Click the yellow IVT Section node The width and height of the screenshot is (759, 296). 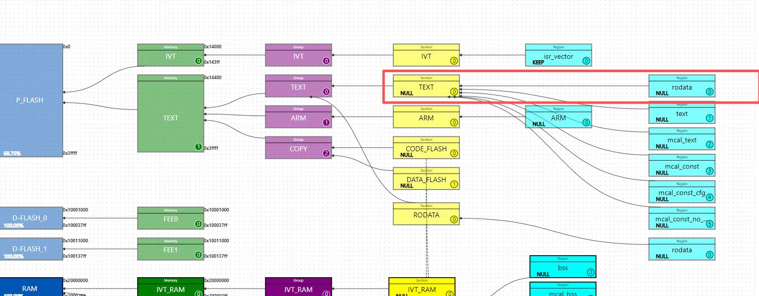point(426,55)
